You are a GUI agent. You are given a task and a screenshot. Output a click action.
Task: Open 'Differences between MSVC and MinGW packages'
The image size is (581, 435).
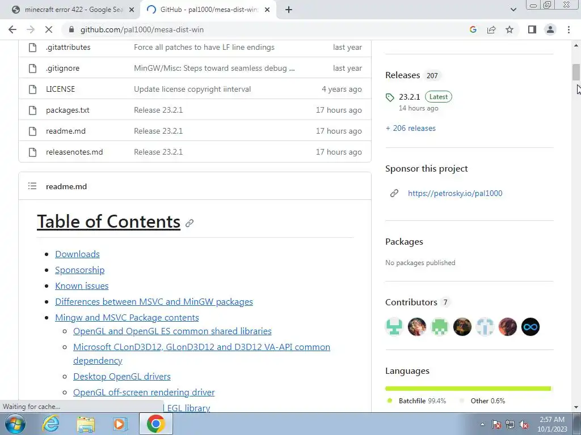(x=154, y=302)
